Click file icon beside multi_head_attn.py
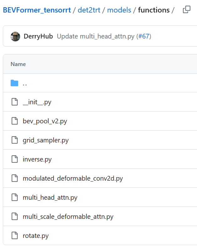 pos(14,198)
